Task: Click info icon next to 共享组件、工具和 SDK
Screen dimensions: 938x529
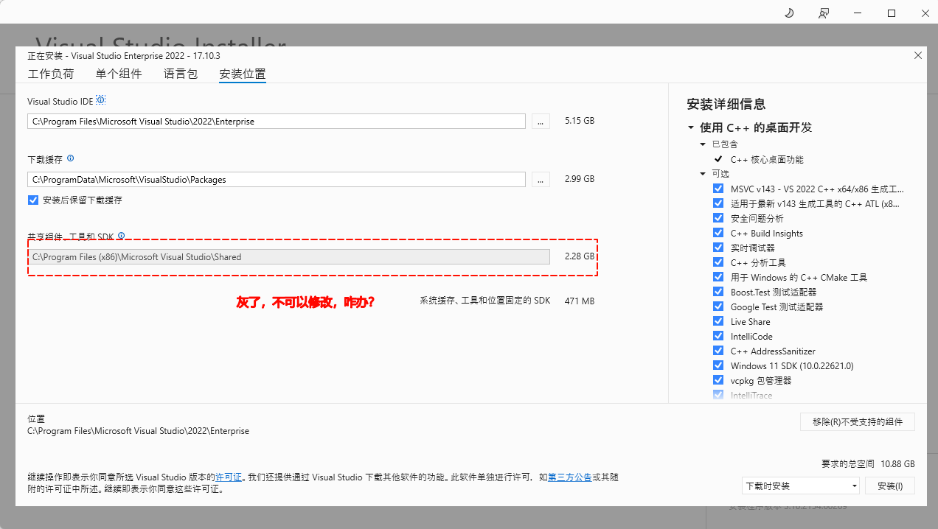Action: pos(122,236)
